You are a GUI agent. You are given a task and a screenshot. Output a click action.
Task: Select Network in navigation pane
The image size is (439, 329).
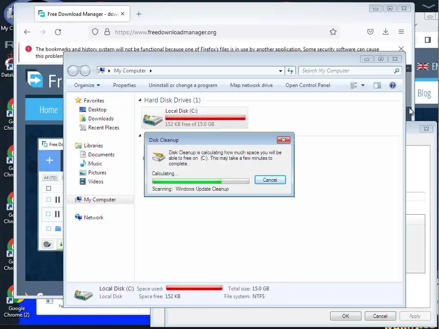(89, 217)
